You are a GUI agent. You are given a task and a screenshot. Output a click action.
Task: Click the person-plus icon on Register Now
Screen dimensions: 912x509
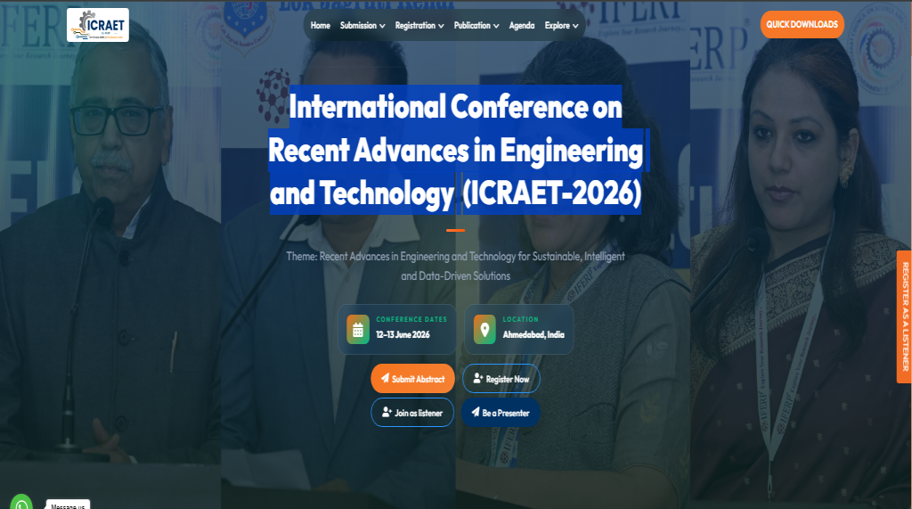(478, 379)
